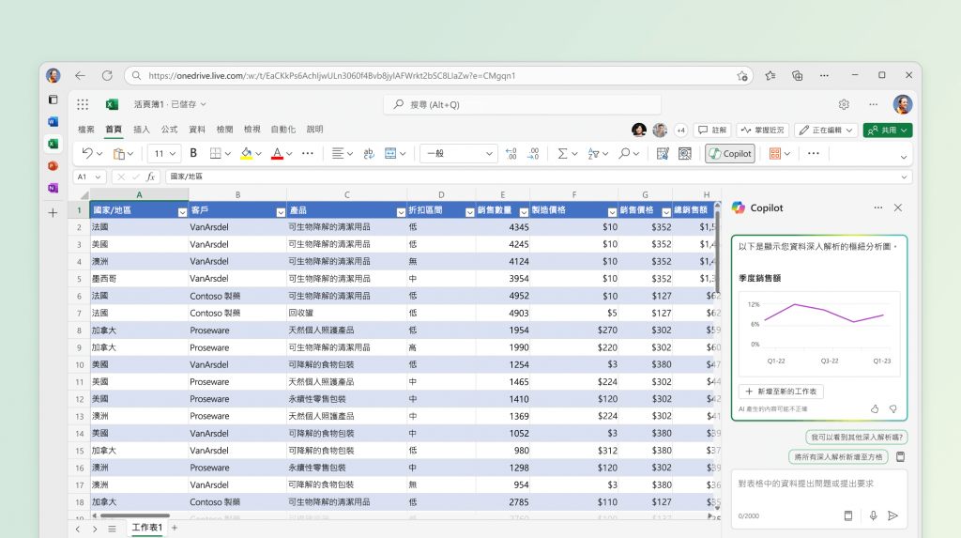Click the microphone icon in Copilot
The width and height of the screenshot is (961, 538).
(874, 515)
